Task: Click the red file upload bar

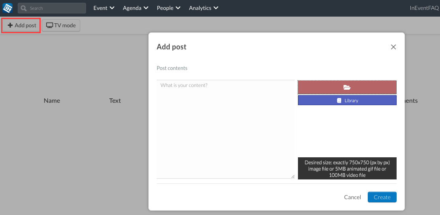Action: [347, 87]
